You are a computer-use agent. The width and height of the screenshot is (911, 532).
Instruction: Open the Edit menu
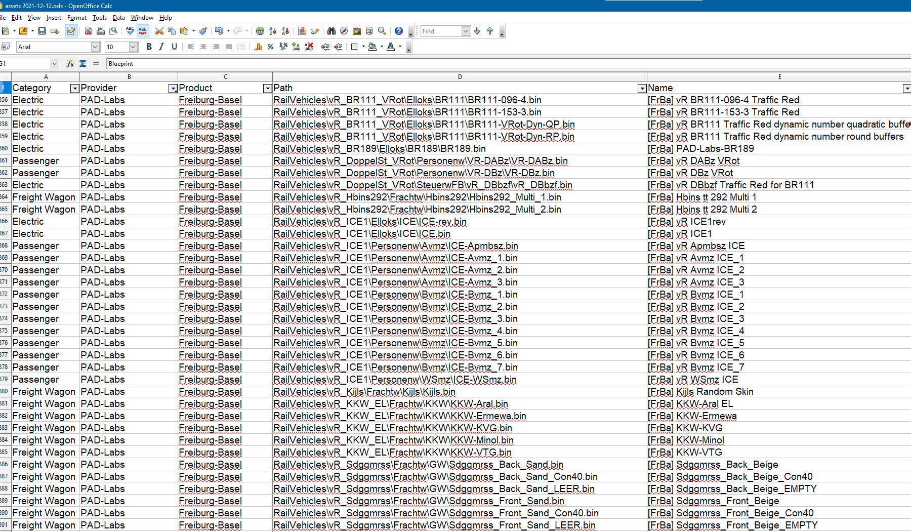pos(17,18)
